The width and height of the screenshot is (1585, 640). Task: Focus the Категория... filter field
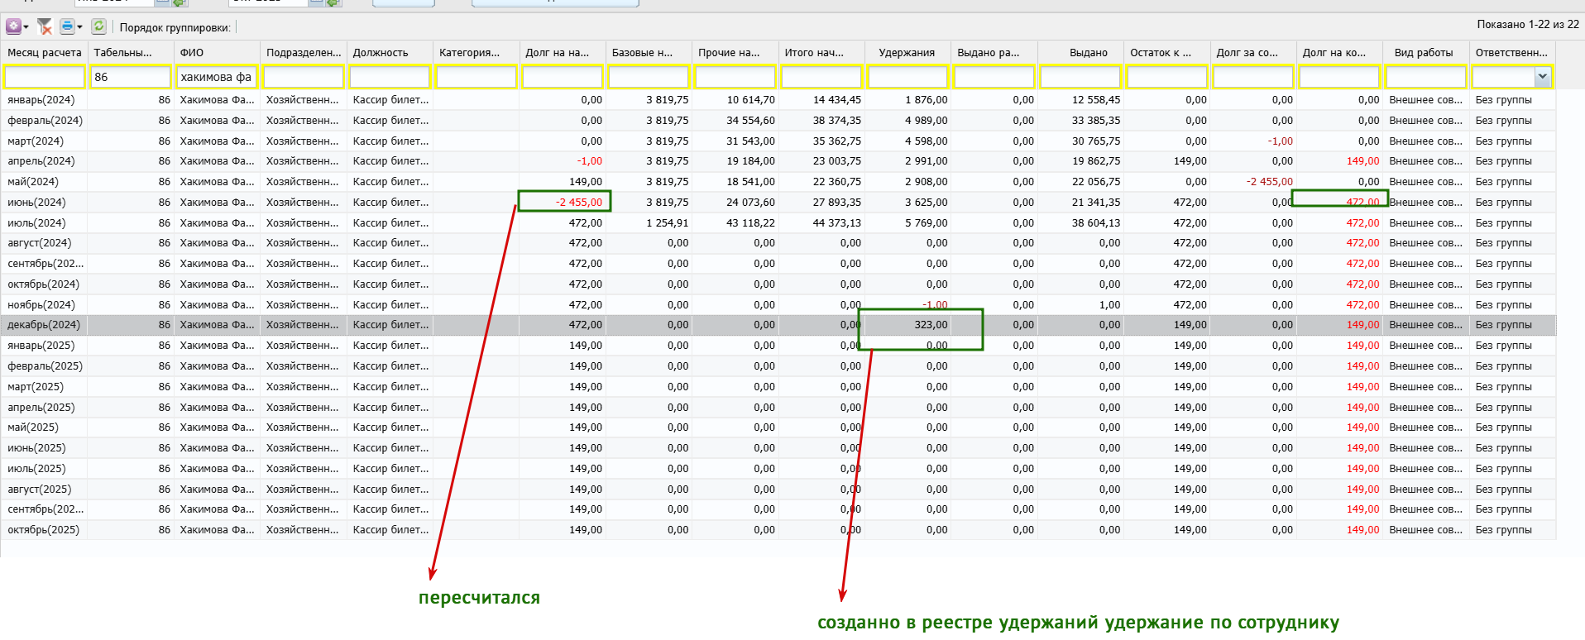click(x=476, y=77)
